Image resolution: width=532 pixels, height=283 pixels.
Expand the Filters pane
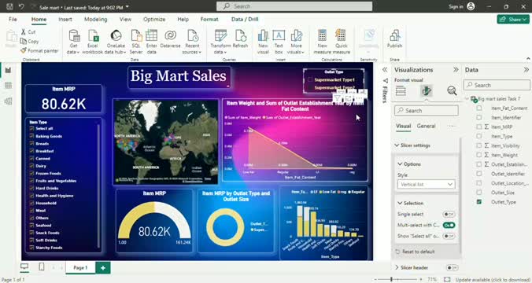[x=385, y=69]
